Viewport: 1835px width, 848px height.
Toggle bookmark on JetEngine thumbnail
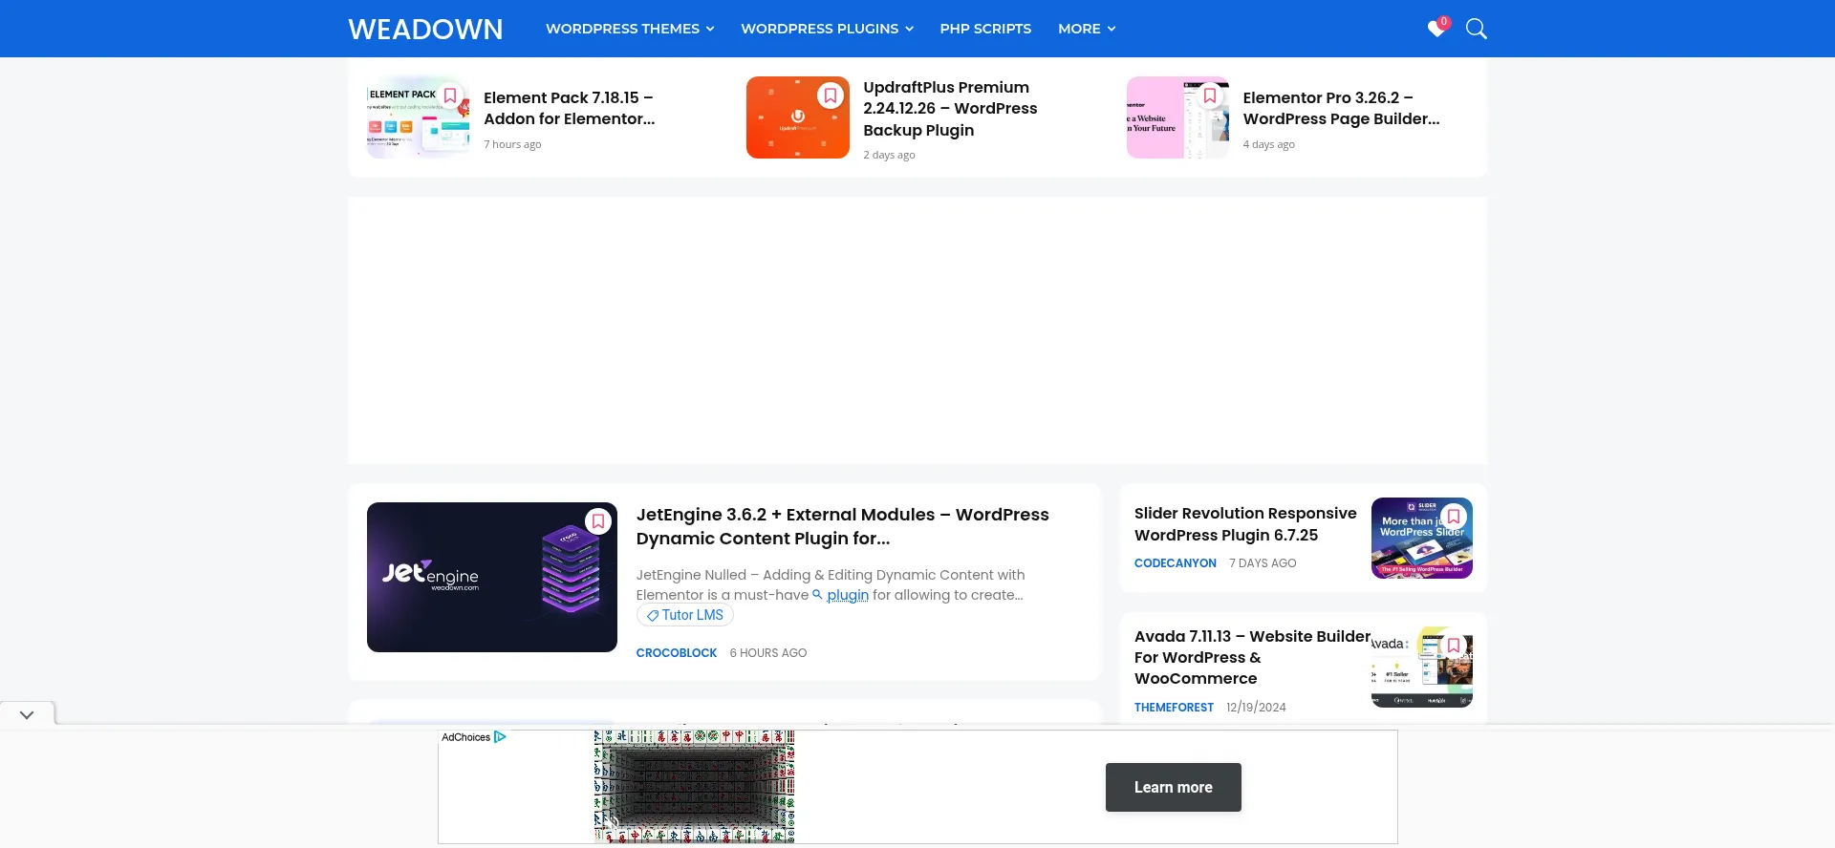point(598,521)
